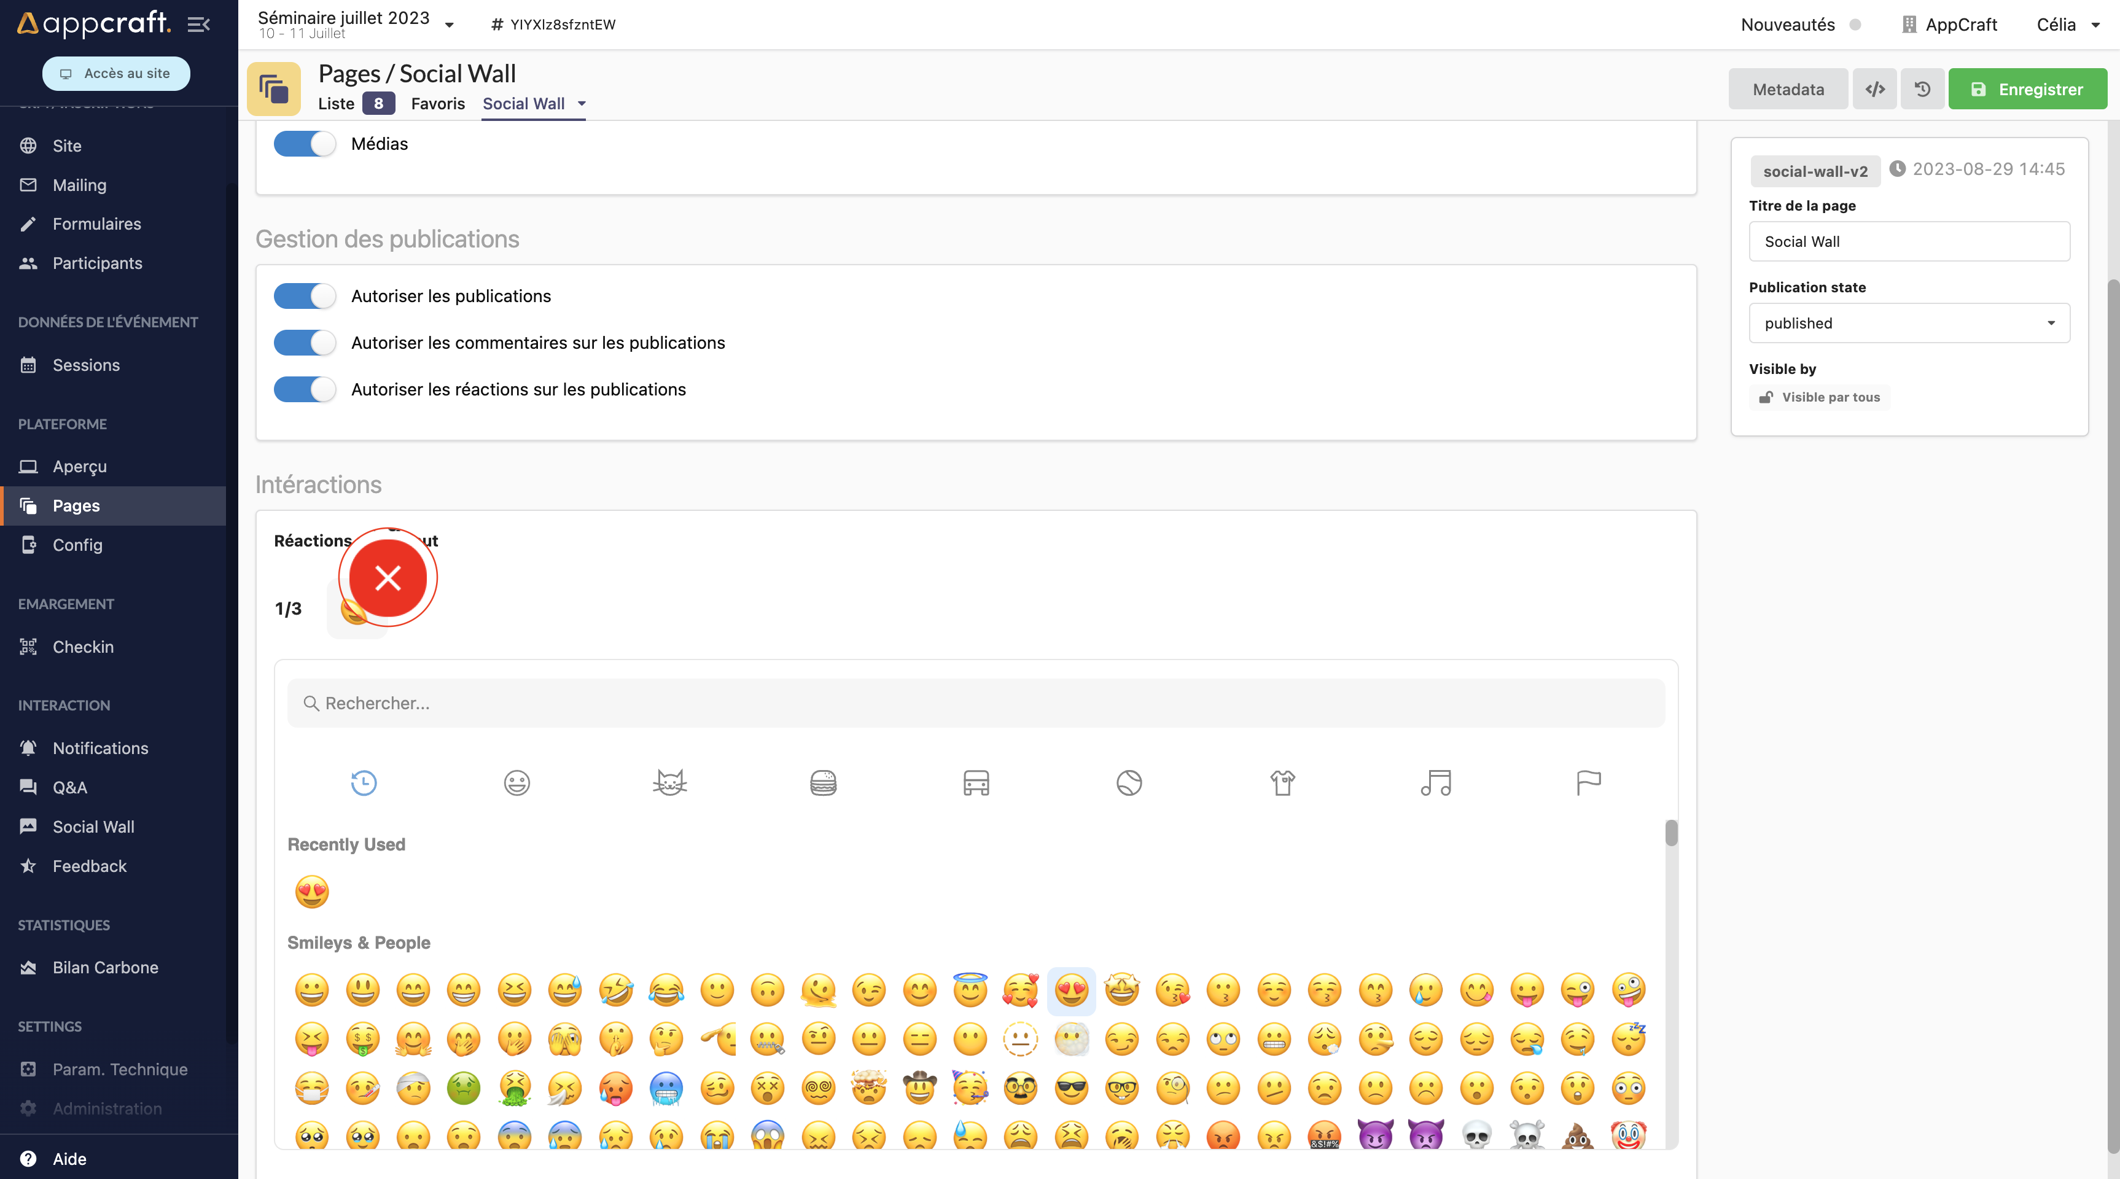Open Notifications in the sidebar

(100, 748)
